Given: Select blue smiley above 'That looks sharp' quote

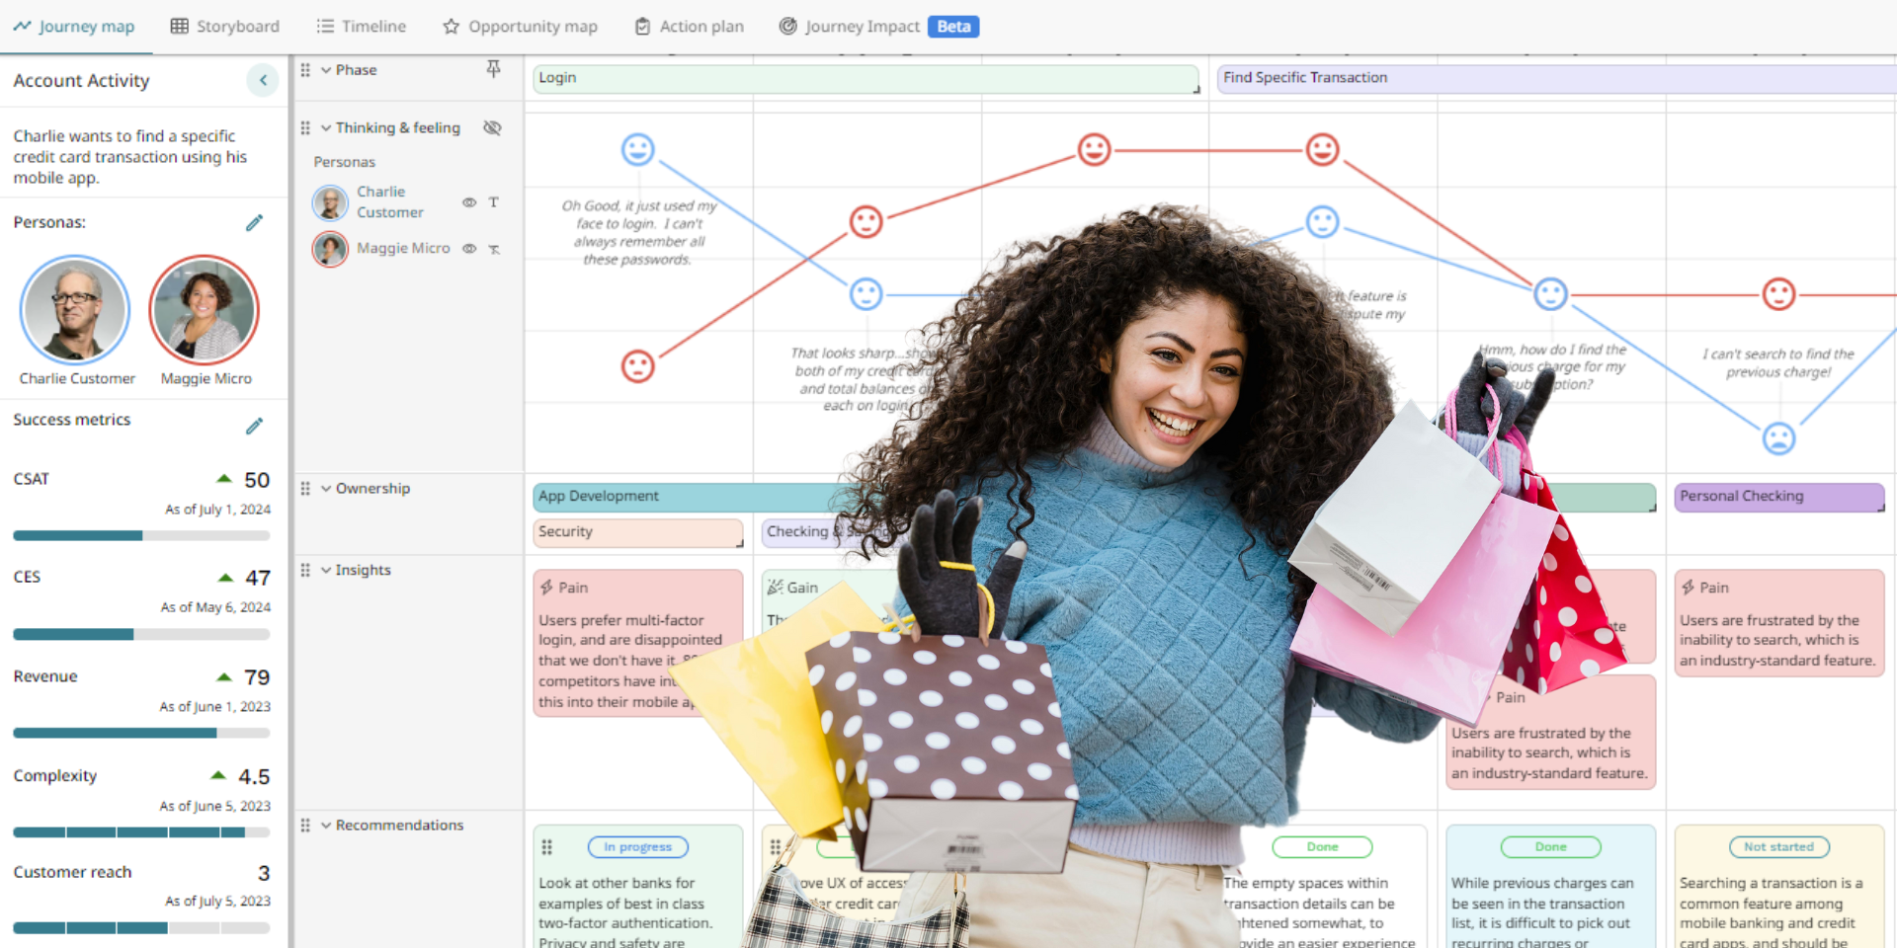Looking at the screenshot, I should point(866,294).
